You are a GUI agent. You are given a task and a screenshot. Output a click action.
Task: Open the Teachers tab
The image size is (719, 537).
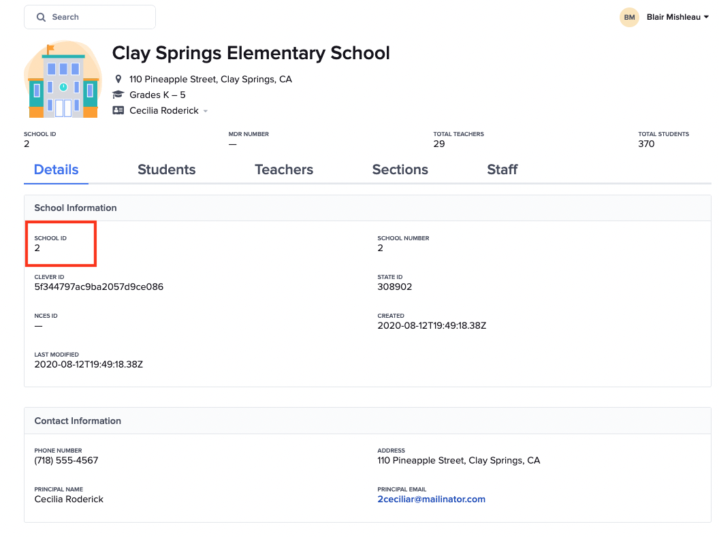coord(284,170)
